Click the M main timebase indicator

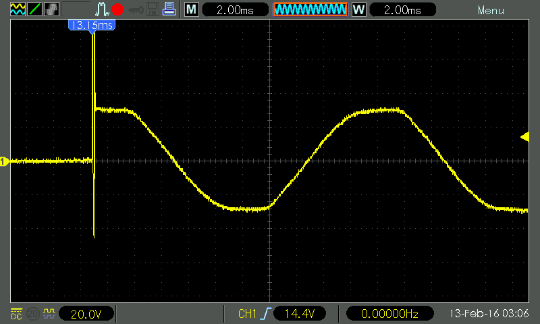(192, 9)
